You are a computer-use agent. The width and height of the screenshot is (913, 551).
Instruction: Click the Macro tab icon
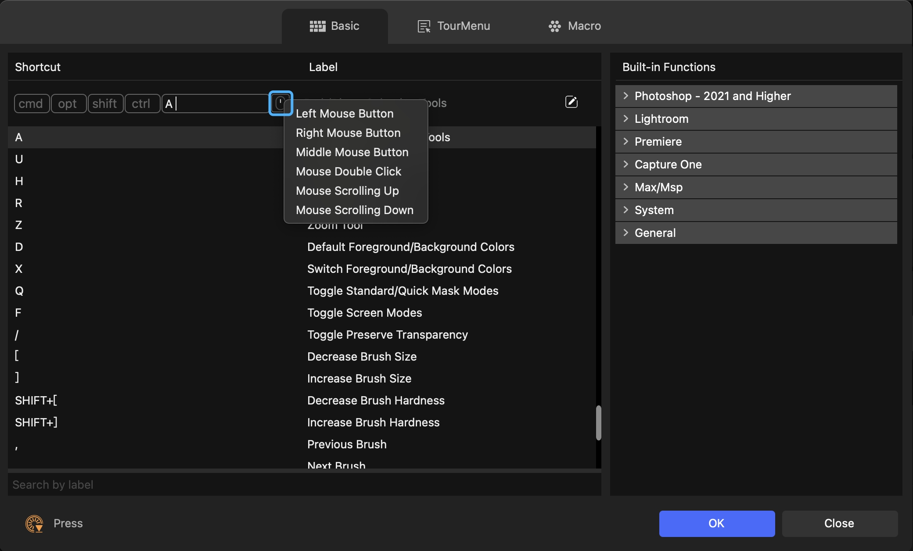point(554,26)
